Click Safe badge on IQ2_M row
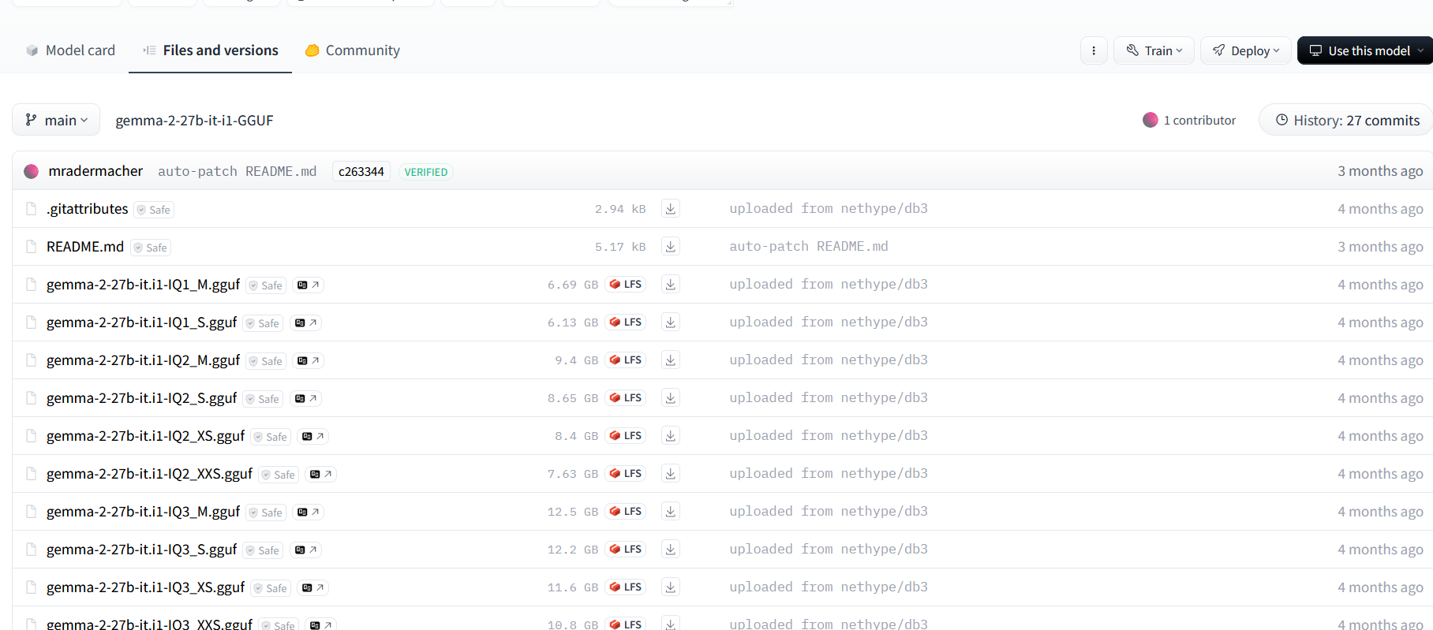 click(266, 361)
